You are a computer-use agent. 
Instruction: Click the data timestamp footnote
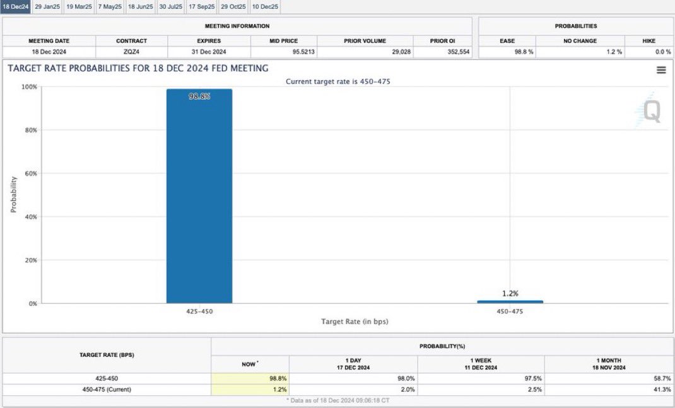(x=338, y=400)
